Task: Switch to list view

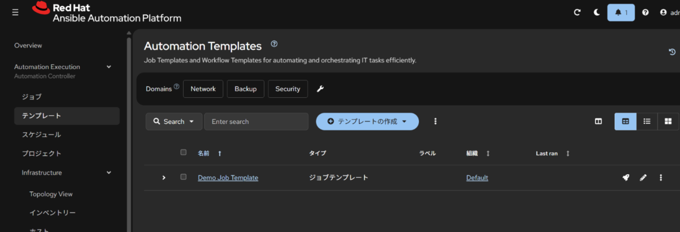Action: (647, 121)
